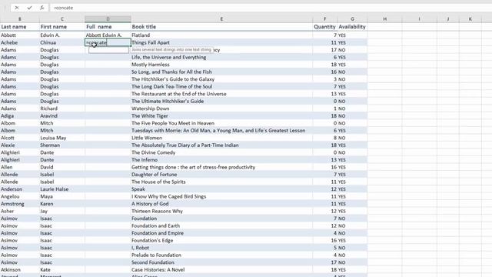This screenshot has width=492, height=277.
Task: Click last name cell 'Achebe'
Action: click(x=20, y=42)
